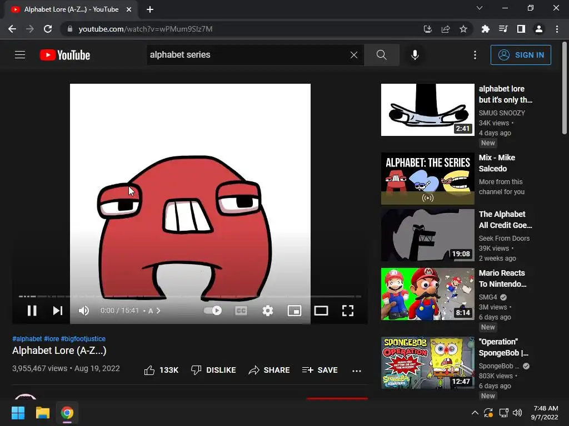Open more actions ellipsis below video
Screen dimensions: 569x426
(357, 371)
